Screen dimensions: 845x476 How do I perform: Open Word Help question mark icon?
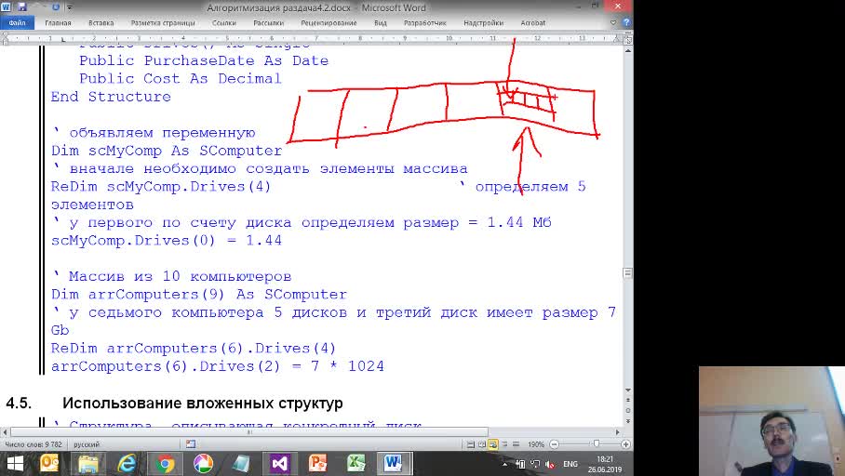[x=626, y=22]
